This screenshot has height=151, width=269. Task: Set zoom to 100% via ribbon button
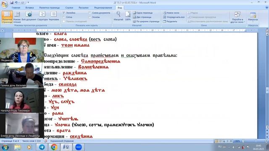point(128,16)
